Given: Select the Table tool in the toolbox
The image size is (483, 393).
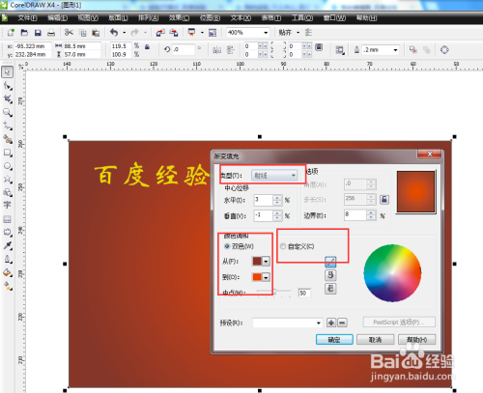Looking at the screenshot, I should point(7,219).
